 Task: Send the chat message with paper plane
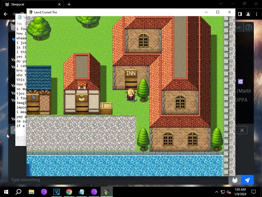pyautogui.click(x=247, y=180)
